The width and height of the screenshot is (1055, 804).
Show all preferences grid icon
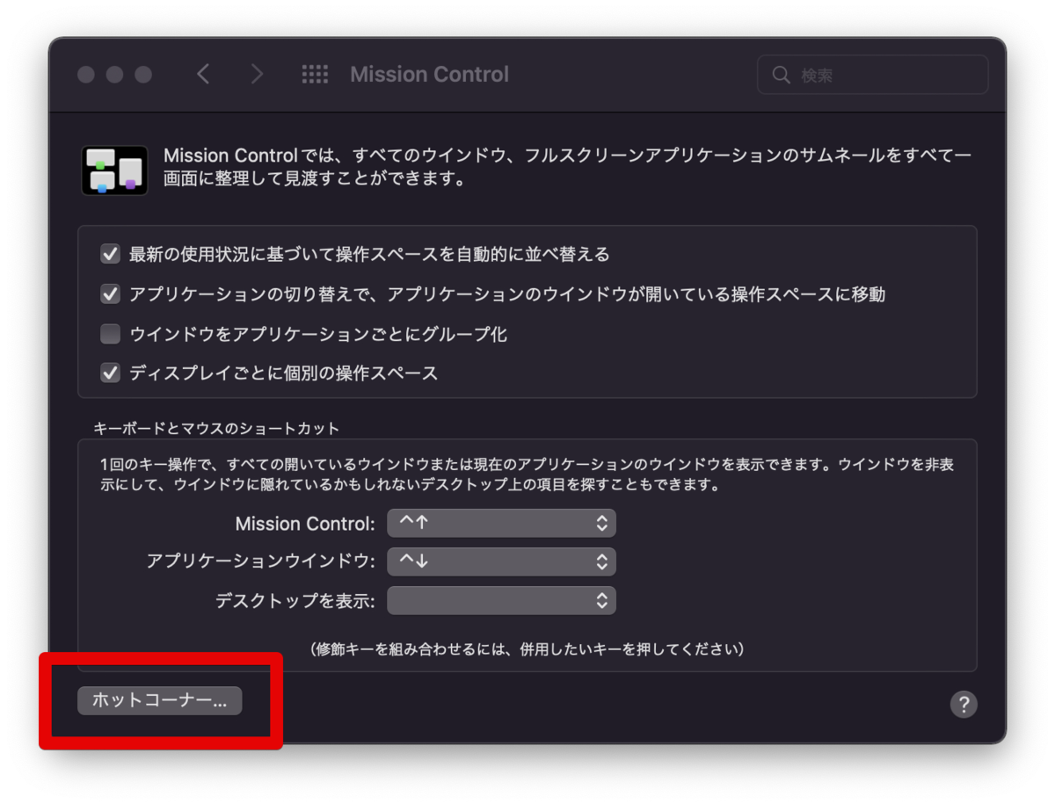pos(315,75)
